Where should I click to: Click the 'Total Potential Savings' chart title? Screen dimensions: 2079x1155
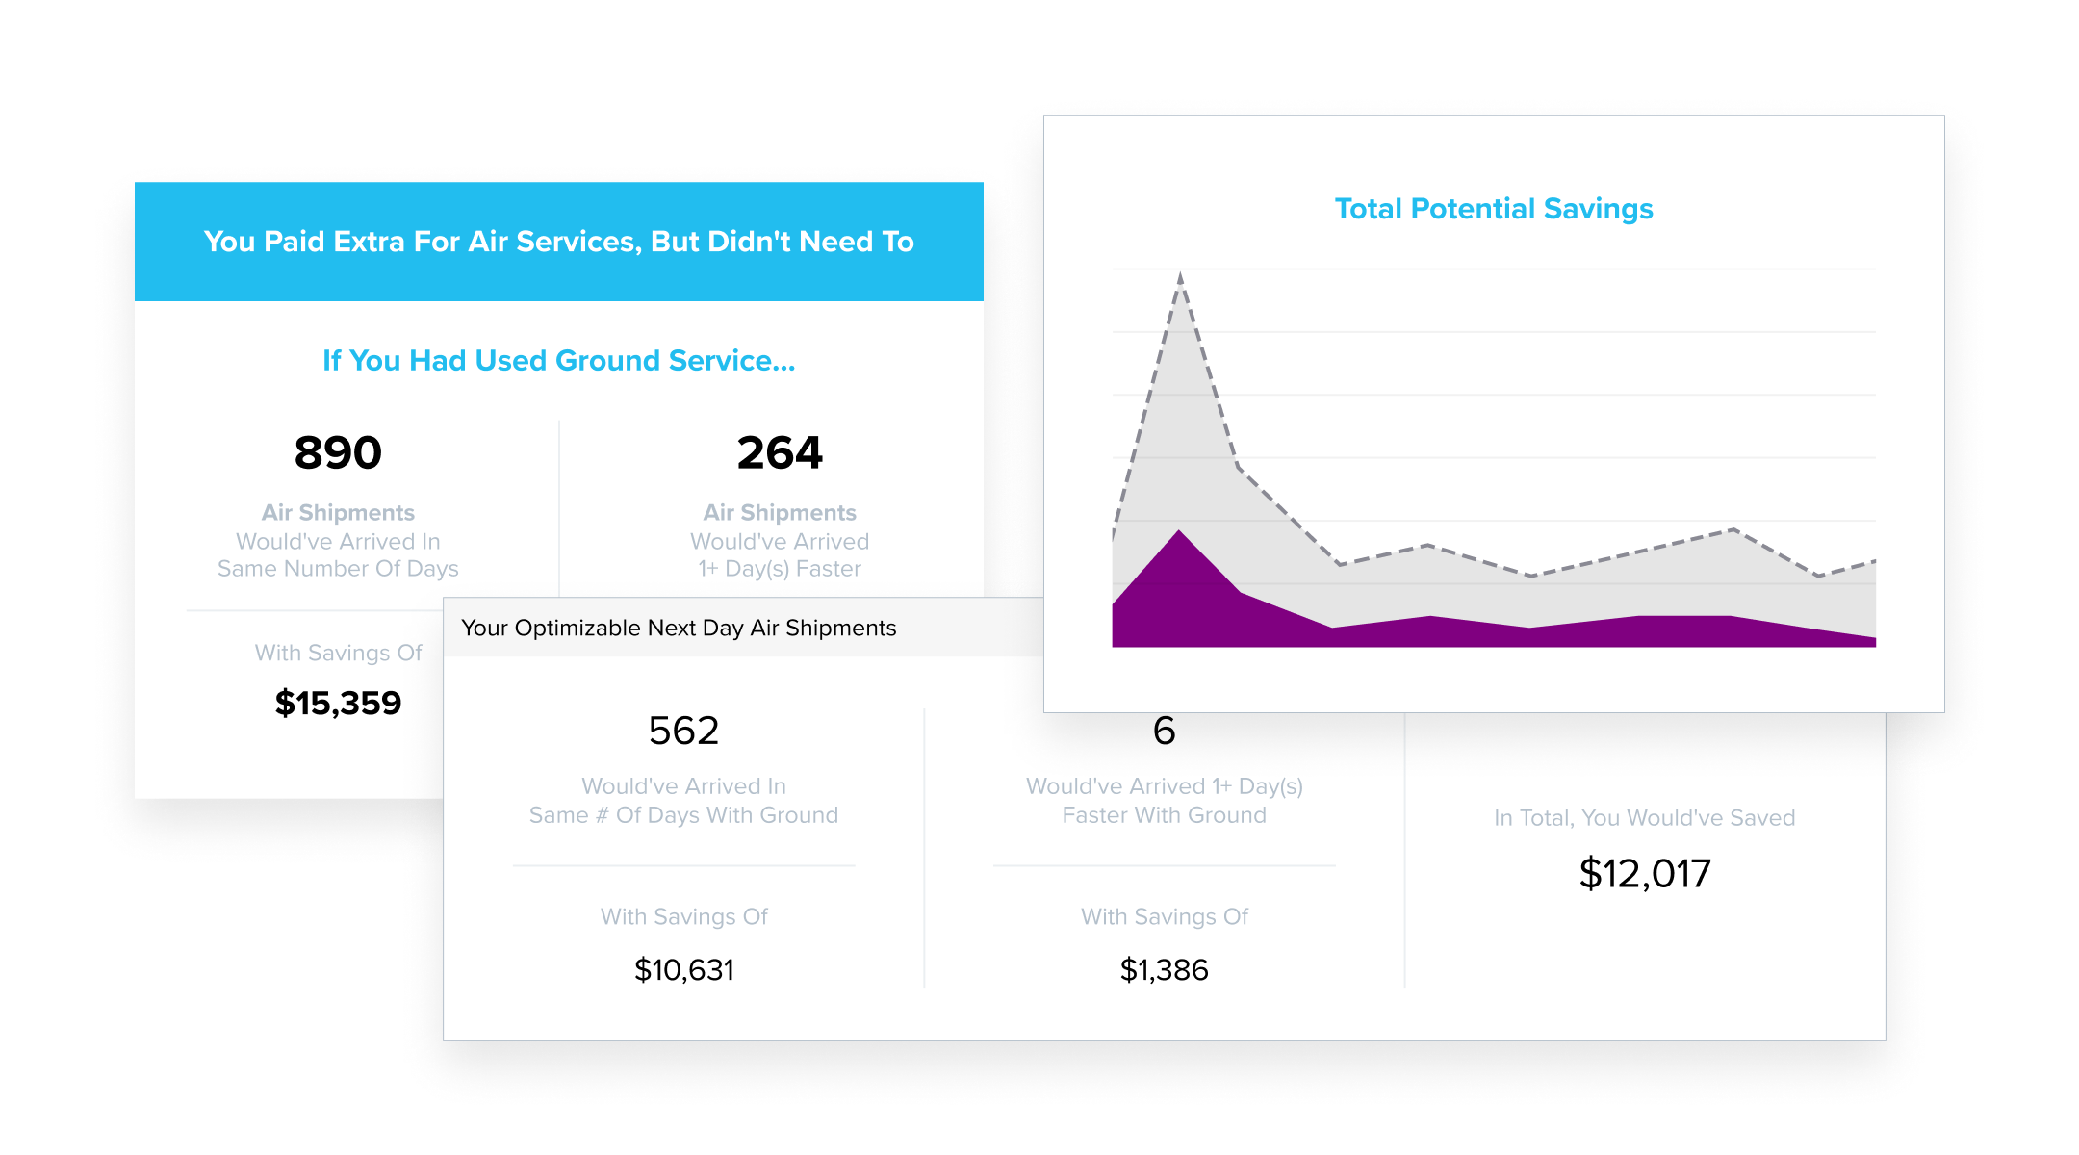pos(1494,209)
